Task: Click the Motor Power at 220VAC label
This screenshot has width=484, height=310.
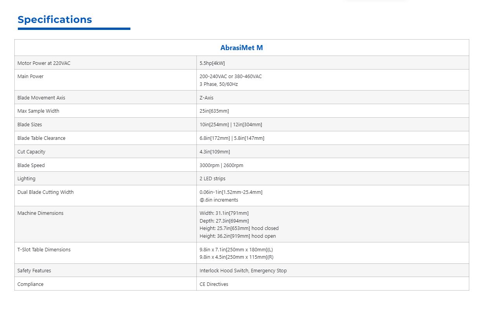Action: click(x=44, y=63)
